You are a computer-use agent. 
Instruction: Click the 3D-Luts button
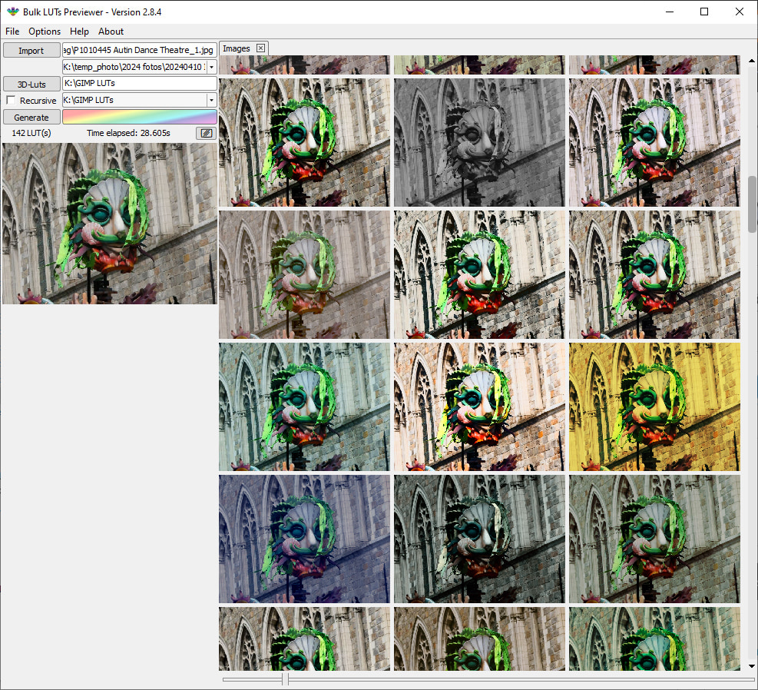pyautogui.click(x=31, y=84)
